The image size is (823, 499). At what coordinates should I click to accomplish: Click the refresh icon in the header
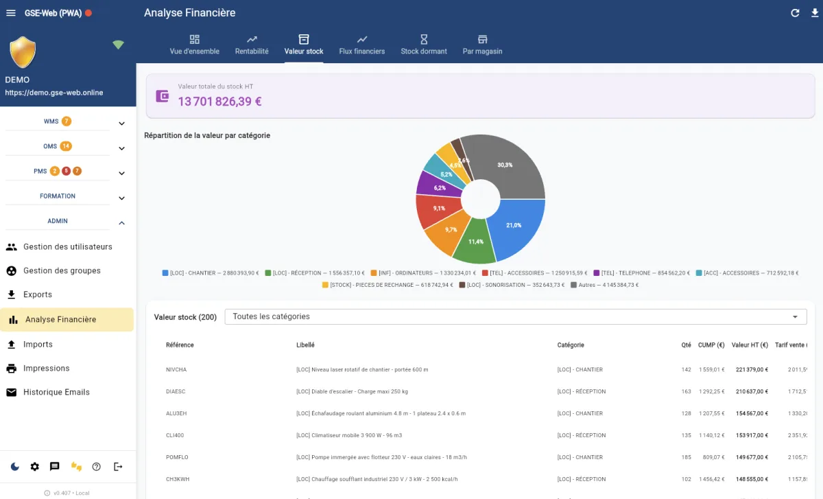point(795,13)
